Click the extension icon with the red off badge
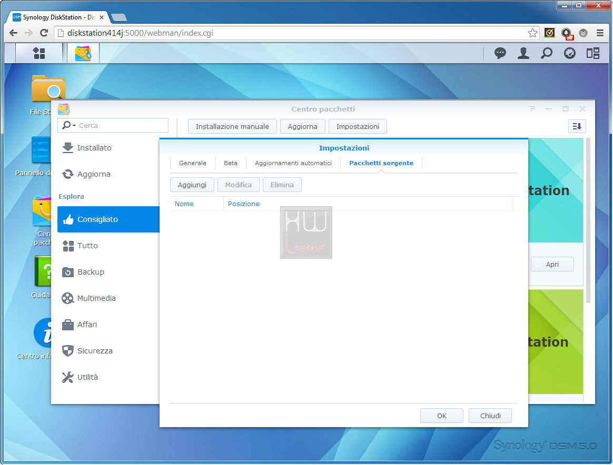Image resolution: width=613 pixels, height=465 pixels. (x=567, y=34)
